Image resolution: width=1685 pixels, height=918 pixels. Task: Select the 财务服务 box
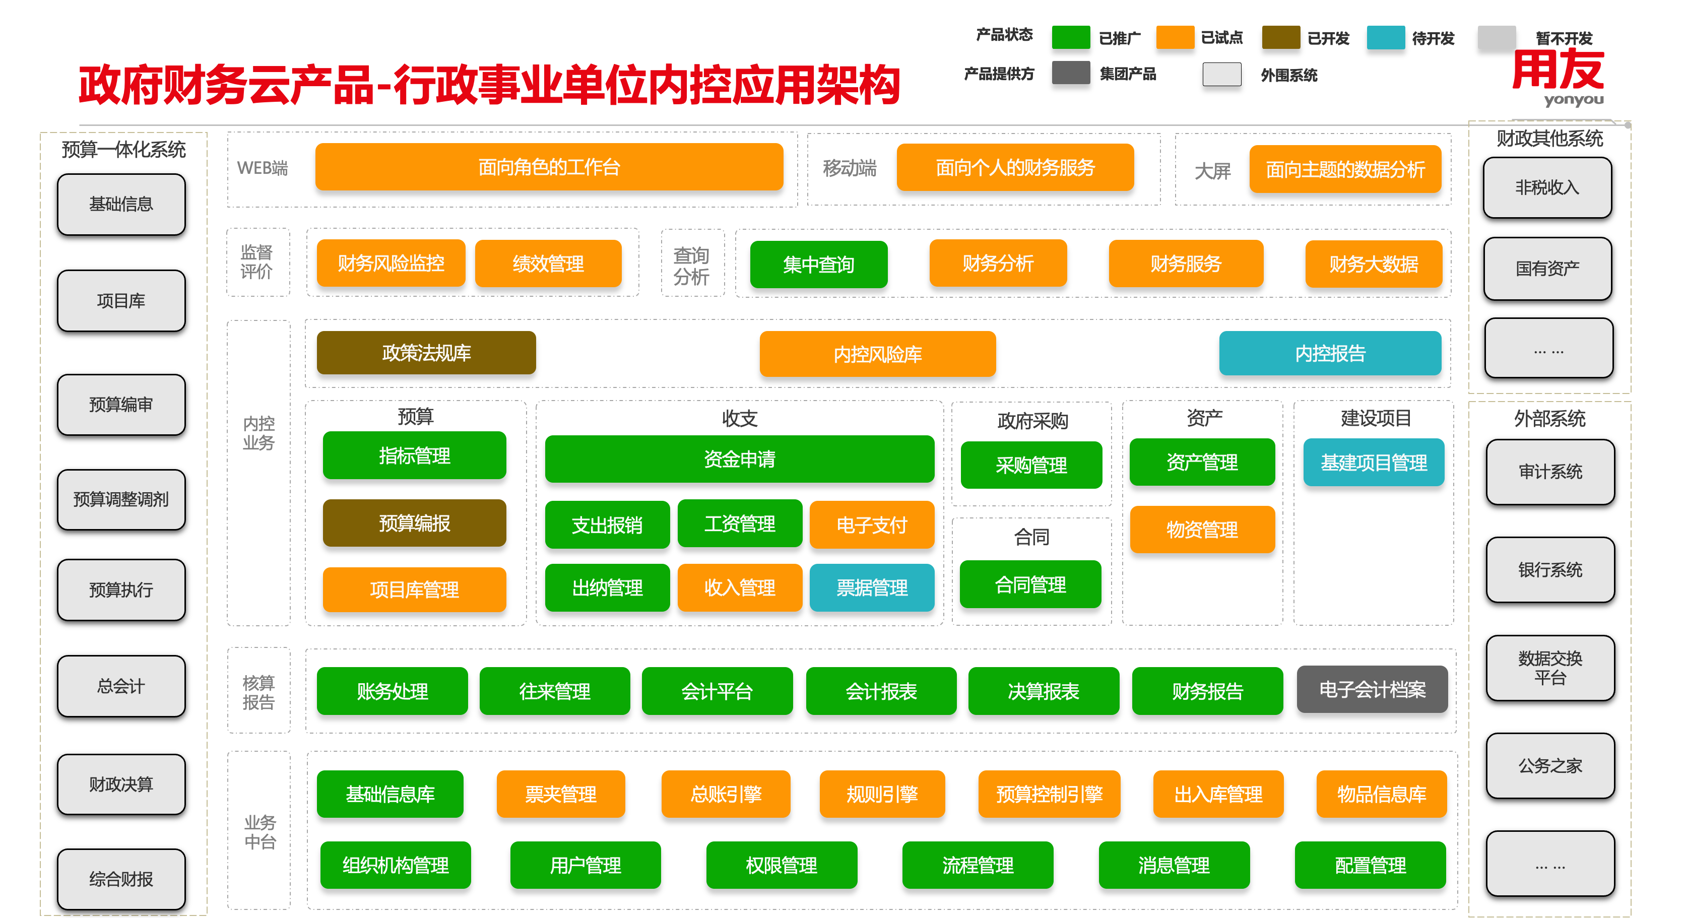click(x=1185, y=264)
